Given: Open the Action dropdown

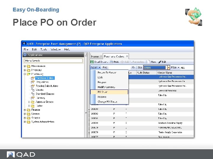Looking at the screenshot, I should click(96, 67).
